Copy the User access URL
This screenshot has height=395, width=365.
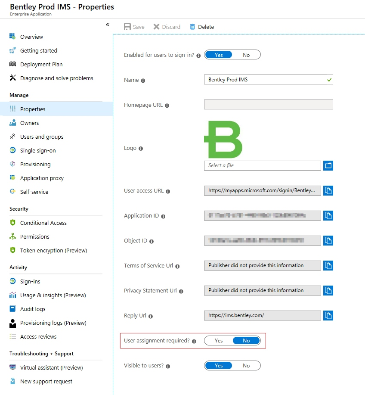328,190
